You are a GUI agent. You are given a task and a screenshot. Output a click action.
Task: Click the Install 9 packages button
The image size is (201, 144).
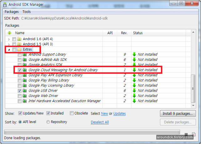tap(178, 114)
